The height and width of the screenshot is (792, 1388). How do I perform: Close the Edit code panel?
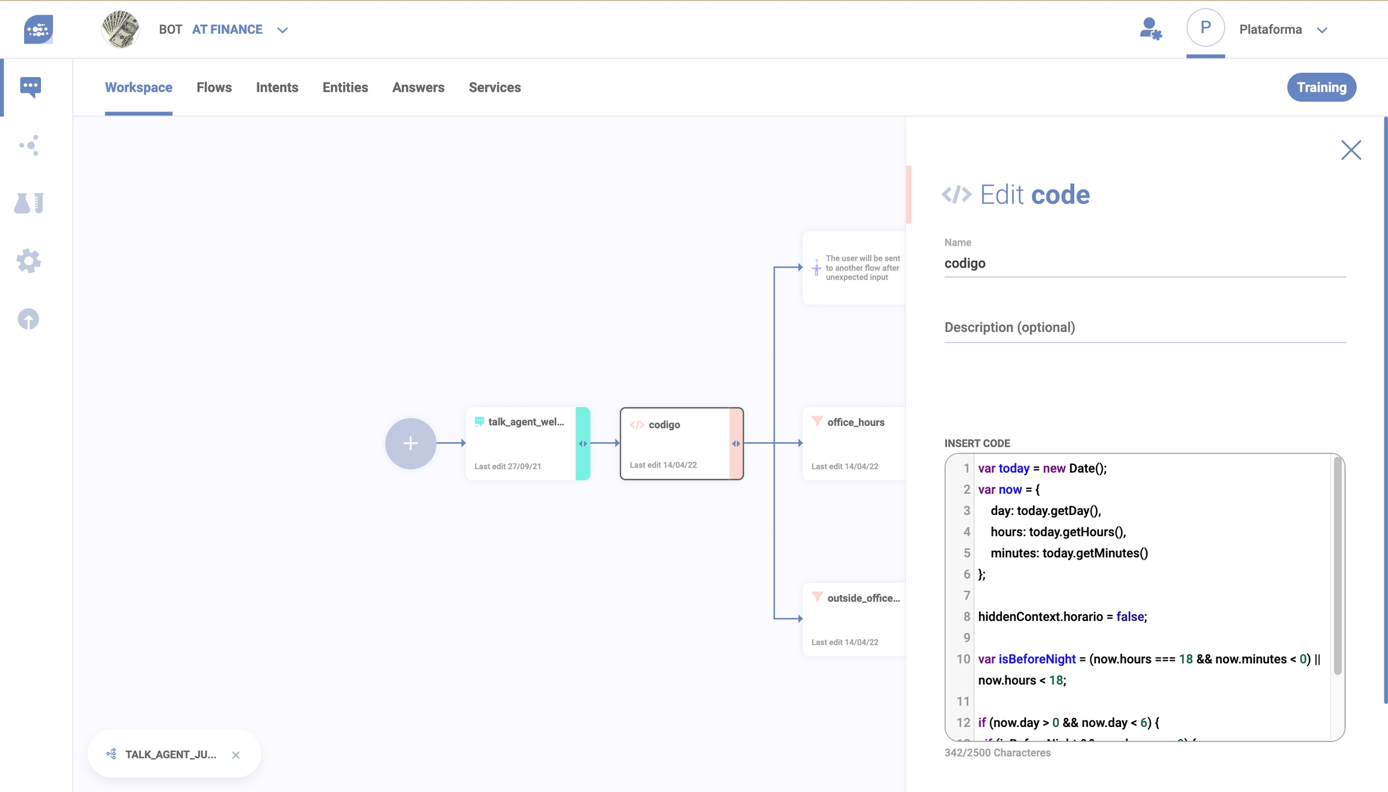1351,150
